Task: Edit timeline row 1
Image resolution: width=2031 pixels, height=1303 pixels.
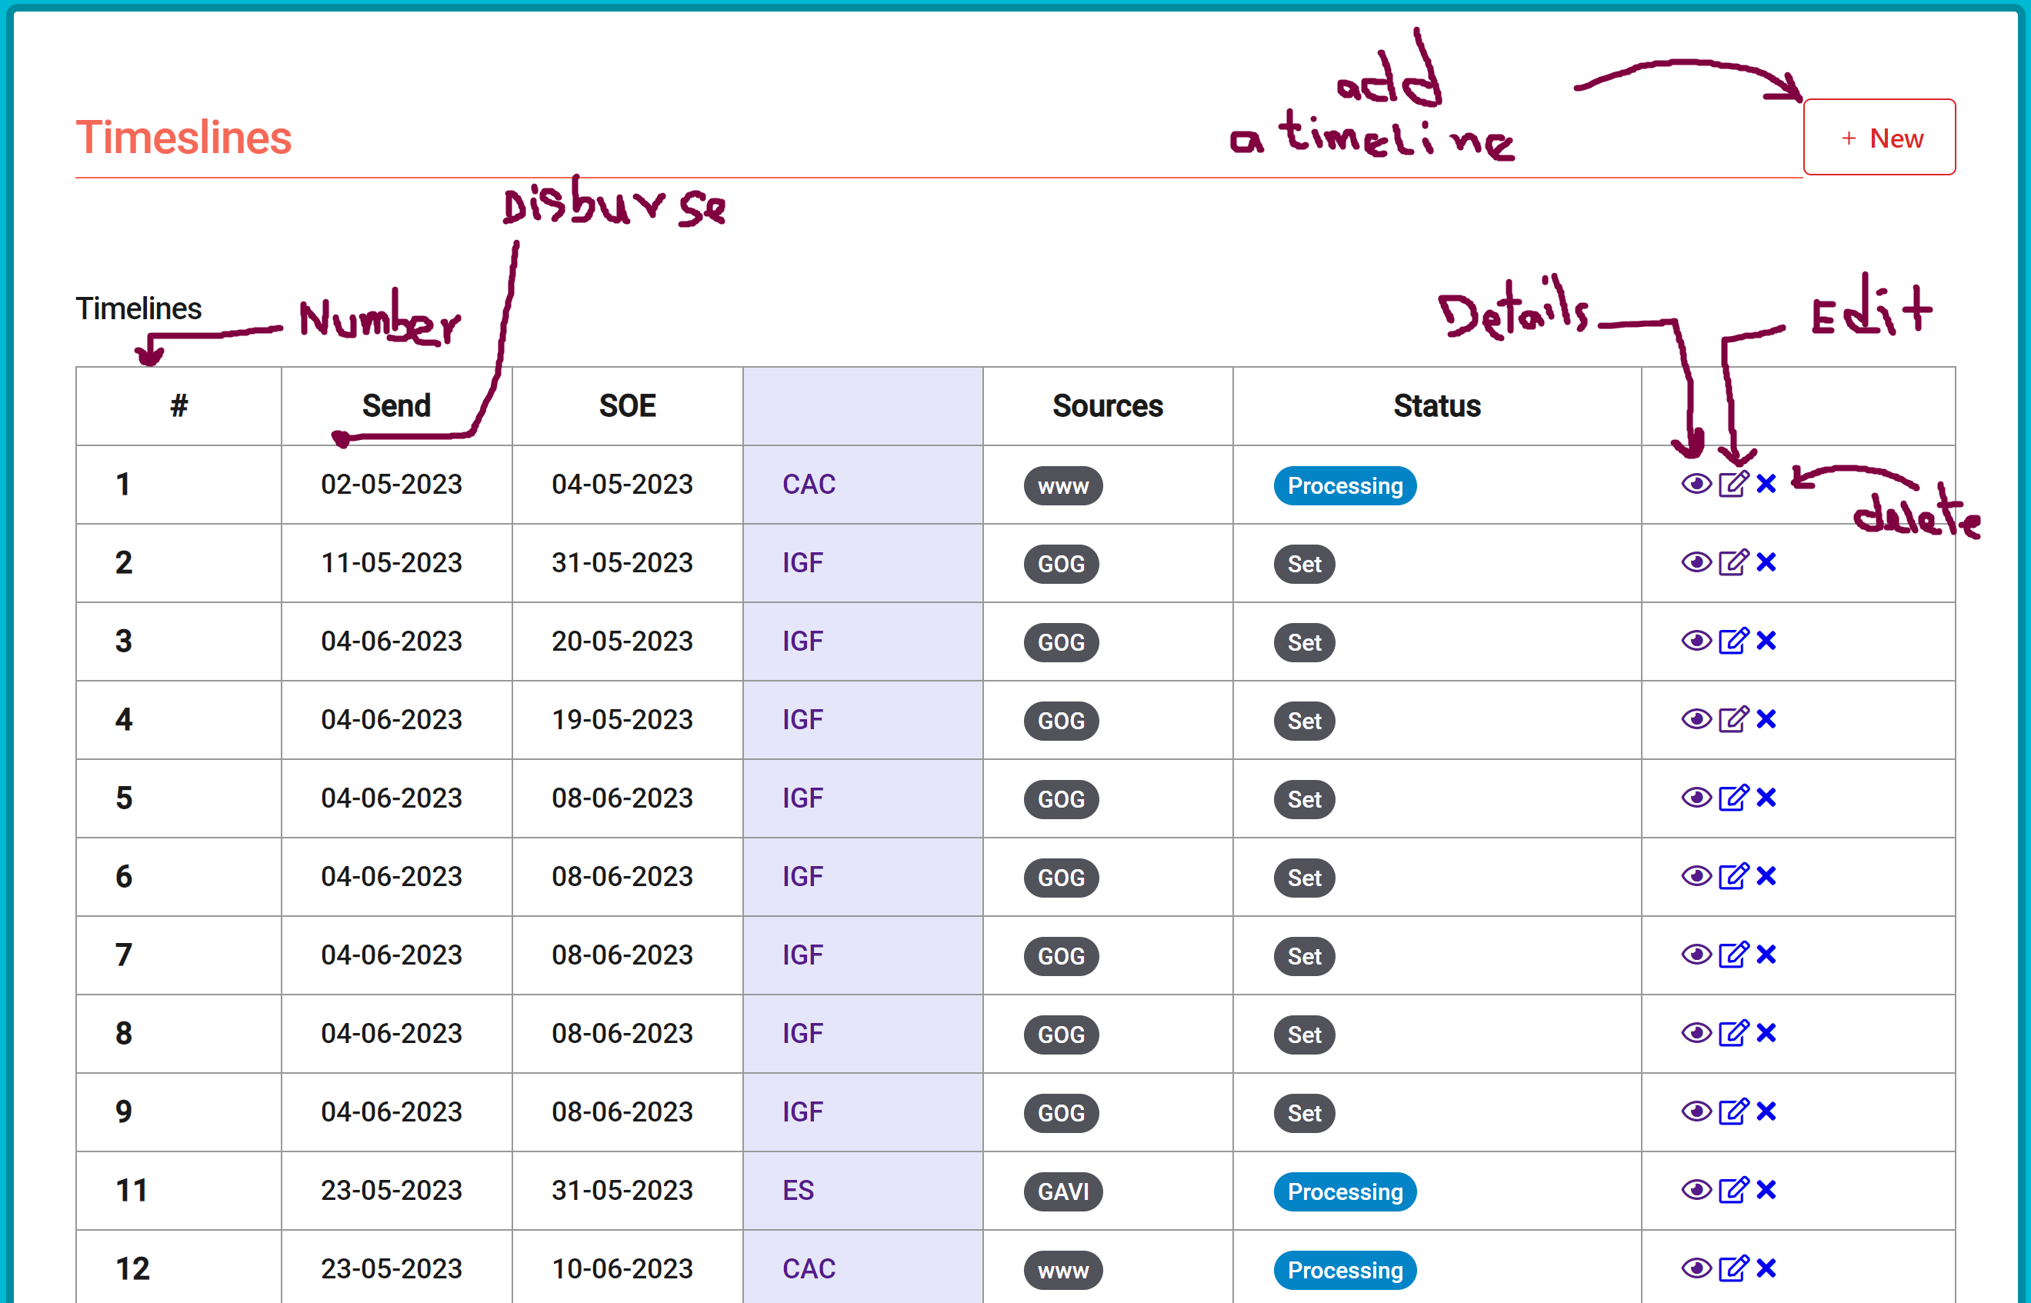Action: [1733, 484]
